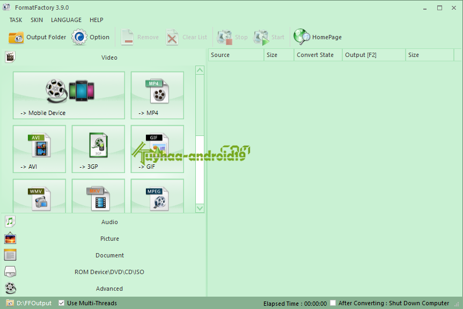This screenshot has width=463, height=309.
Task: Click the Picture category icon
Action: pos(10,238)
